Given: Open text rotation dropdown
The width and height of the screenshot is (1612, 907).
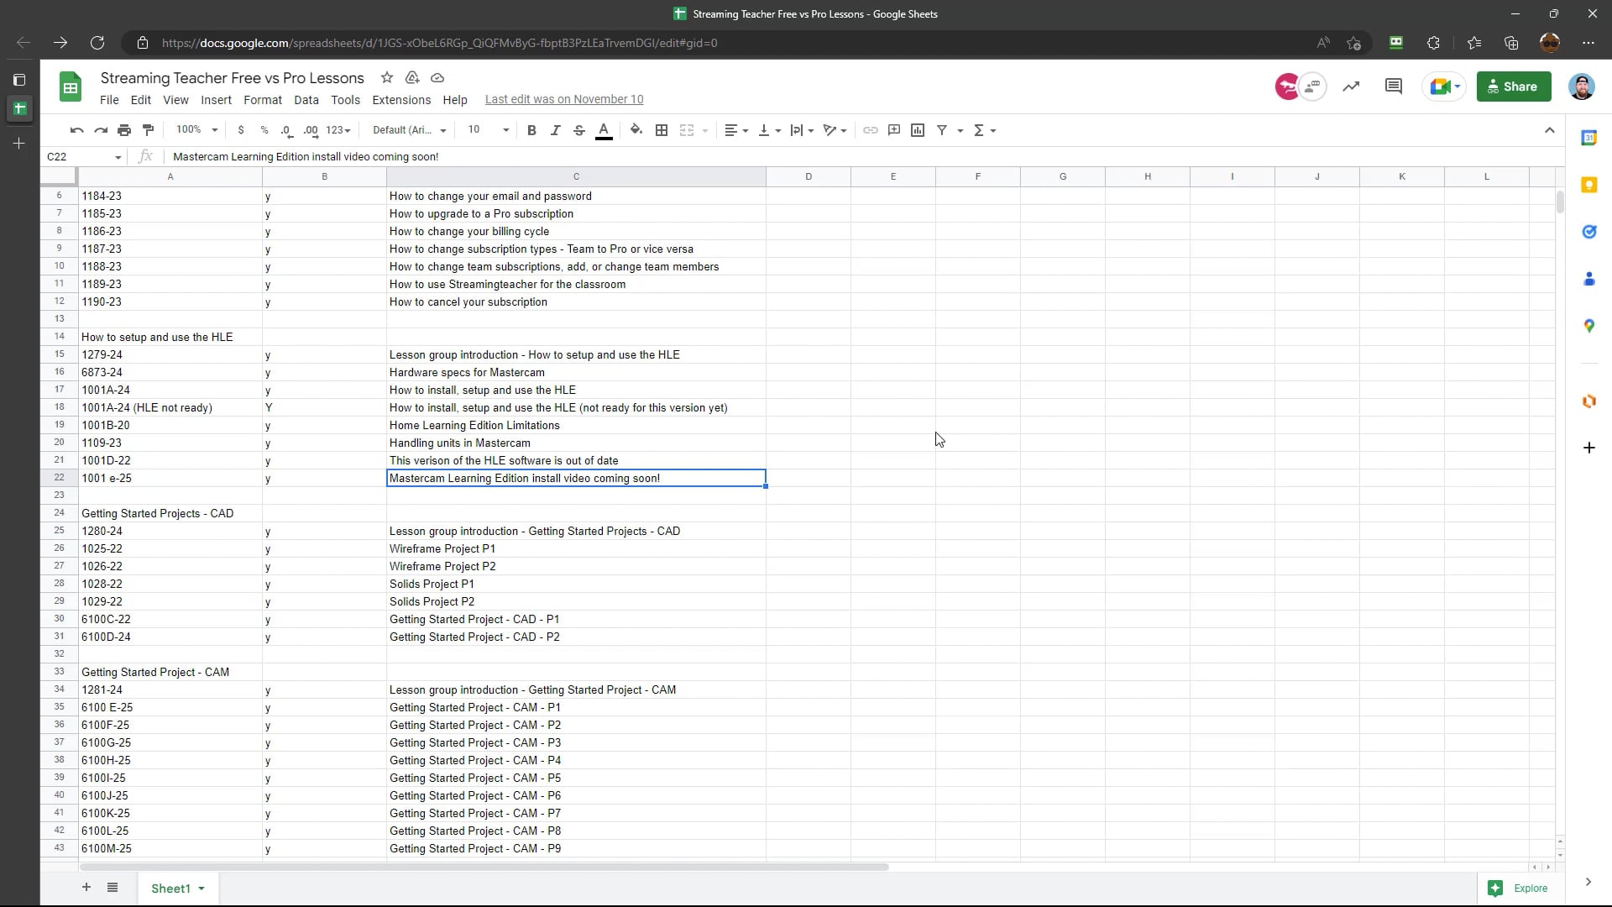Looking at the screenshot, I should click(835, 130).
